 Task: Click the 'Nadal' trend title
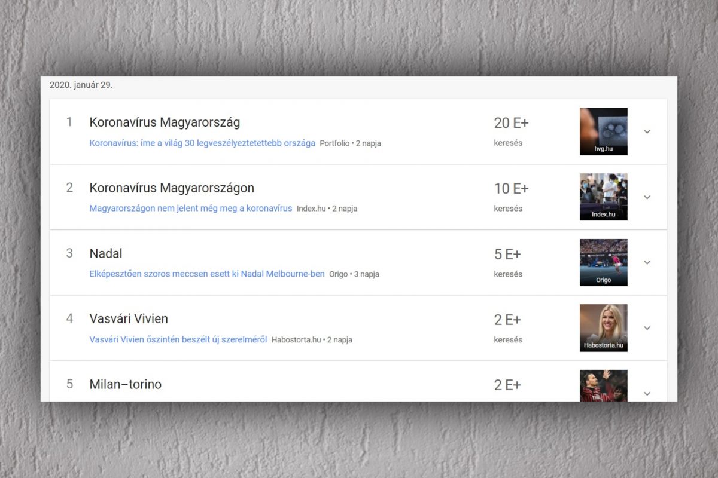pos(106,253)
